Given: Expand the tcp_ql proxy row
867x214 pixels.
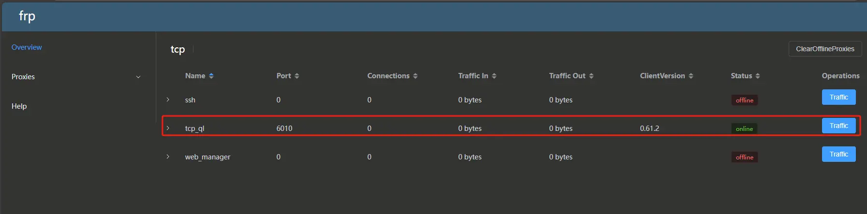Looking at the screenshot, I should (x=168, y=128).
